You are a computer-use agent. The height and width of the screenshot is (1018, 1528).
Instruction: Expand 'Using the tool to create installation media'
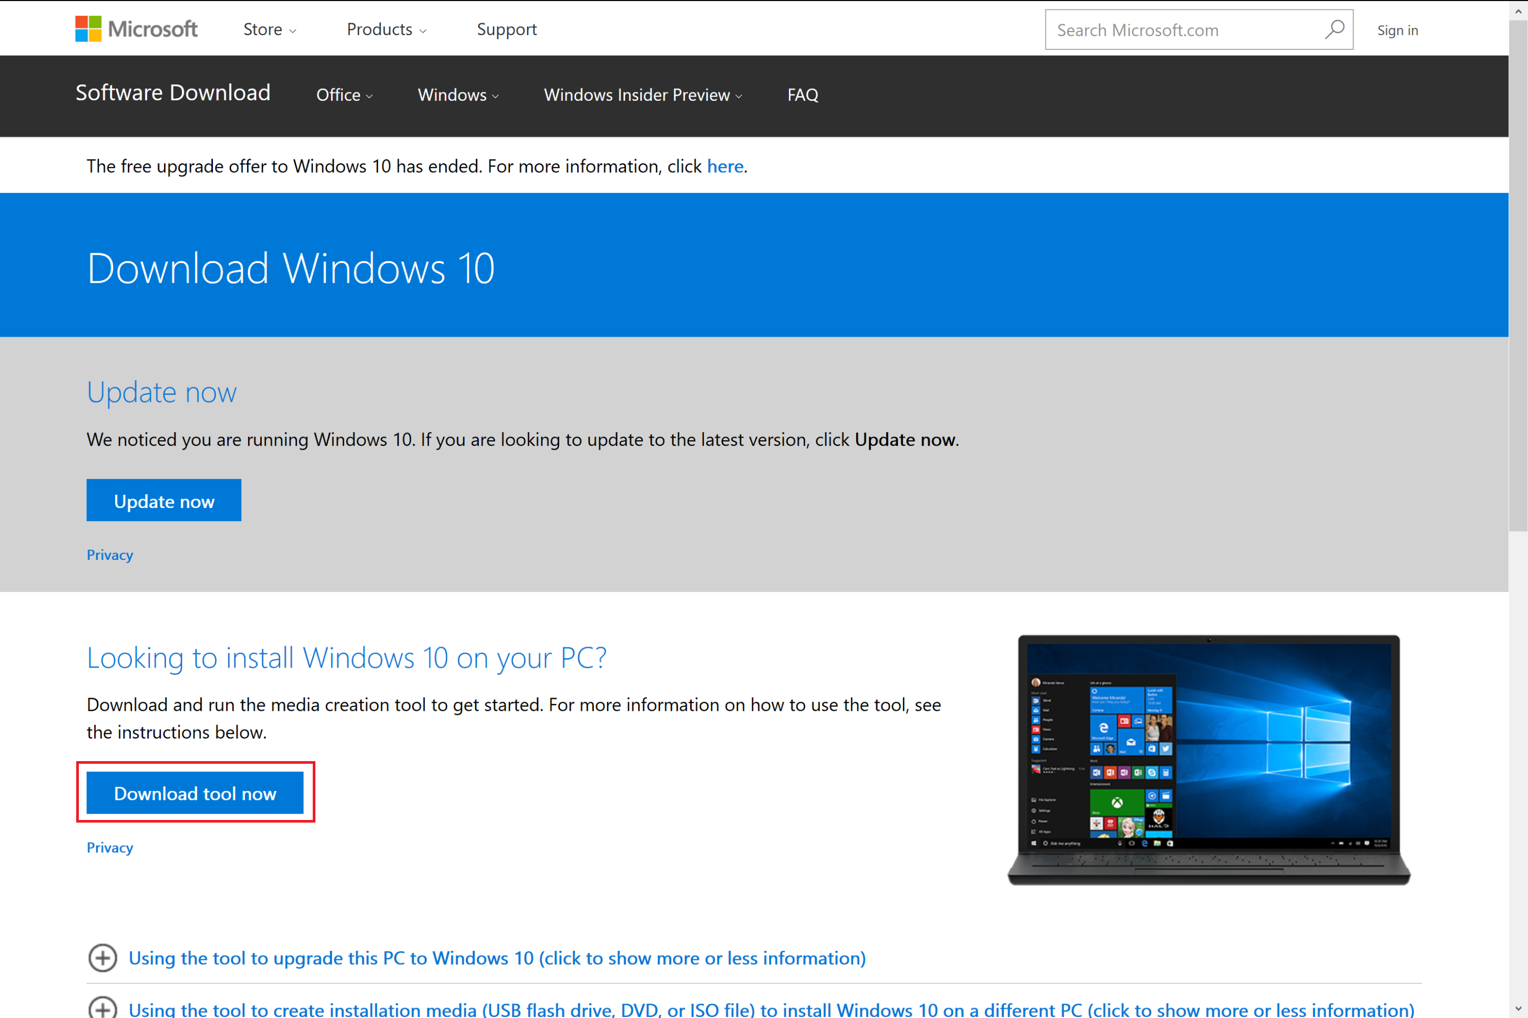click(x=771, y=1009)
